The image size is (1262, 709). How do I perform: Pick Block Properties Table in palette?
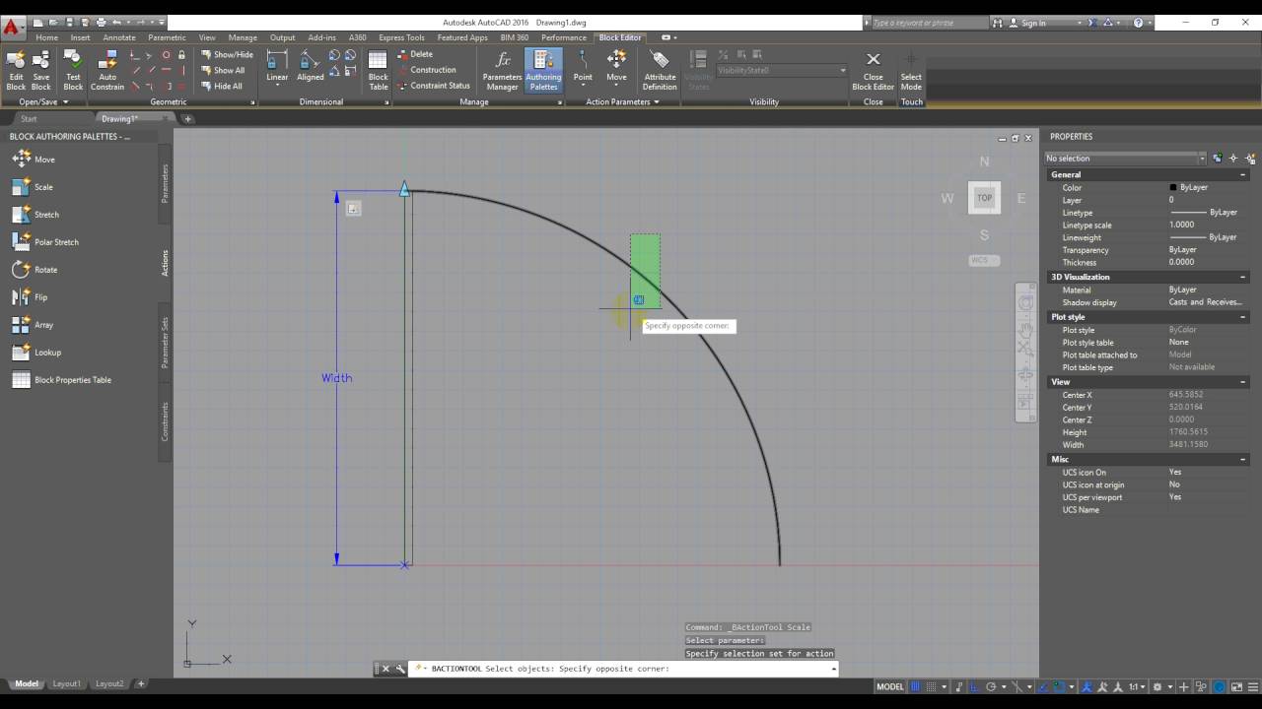61,380
